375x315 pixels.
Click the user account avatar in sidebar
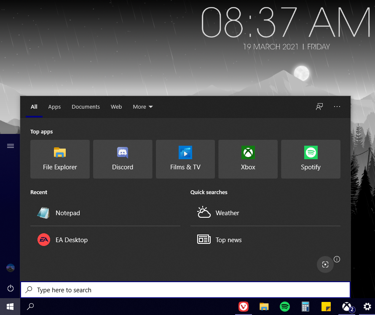11,268
